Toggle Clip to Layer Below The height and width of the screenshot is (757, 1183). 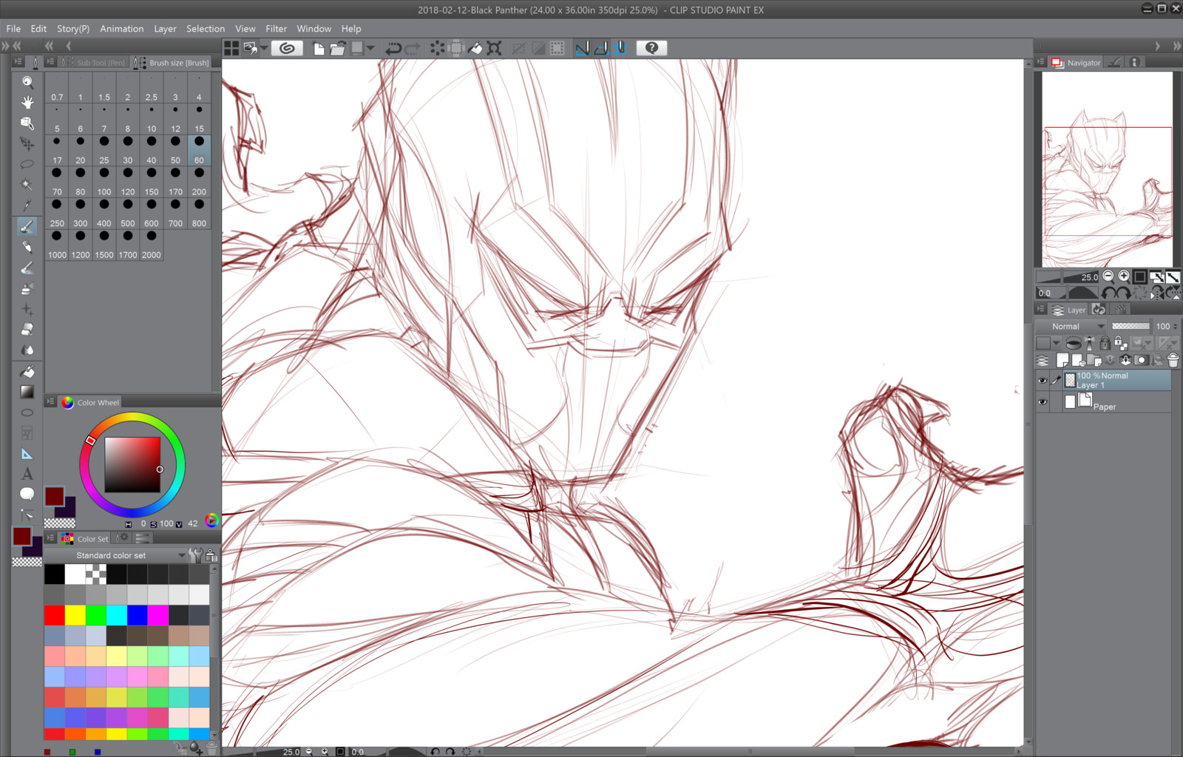[1074, 343]
